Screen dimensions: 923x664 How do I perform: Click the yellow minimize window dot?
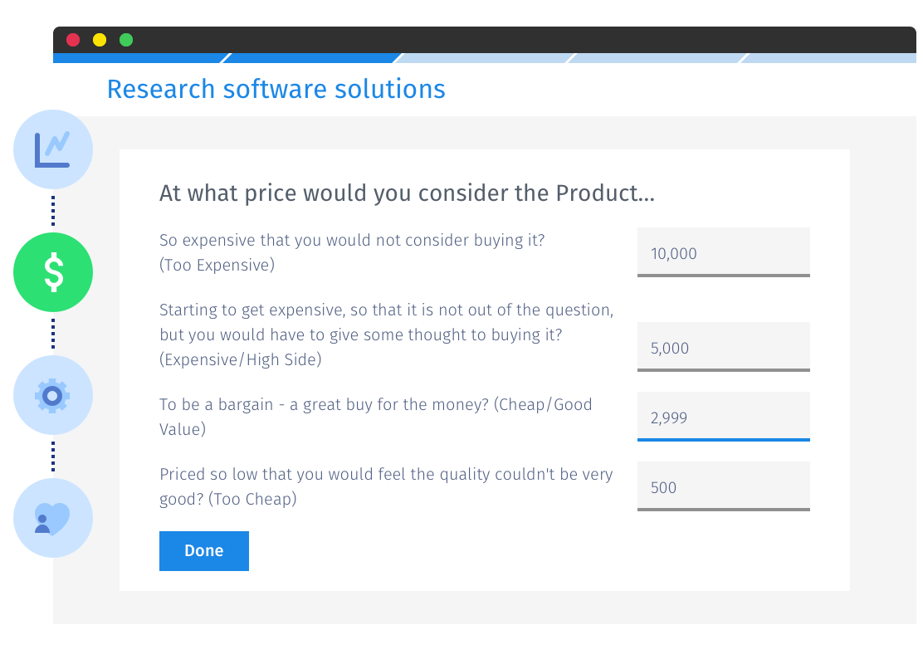[100, 40]
